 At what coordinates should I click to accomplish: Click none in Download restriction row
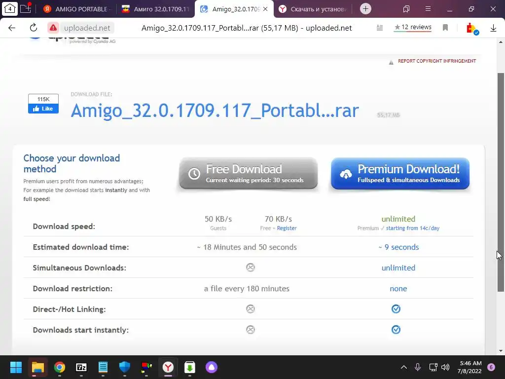[x=398, y=288]
